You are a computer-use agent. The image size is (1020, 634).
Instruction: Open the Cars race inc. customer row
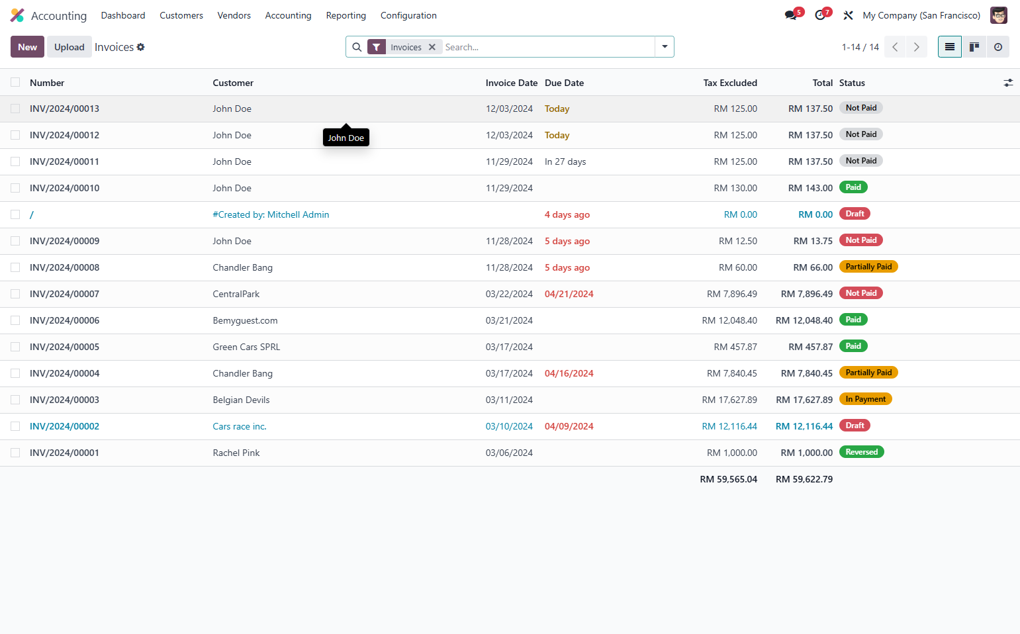pos(240,426)
